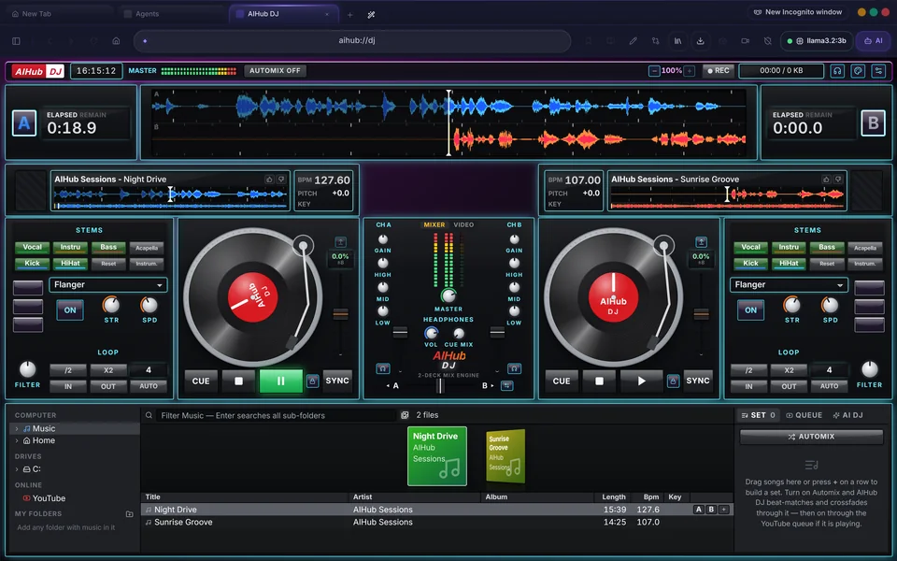Load Night Drive row to deck A
This screenshot has height=561, width=897.
point(699,510)
